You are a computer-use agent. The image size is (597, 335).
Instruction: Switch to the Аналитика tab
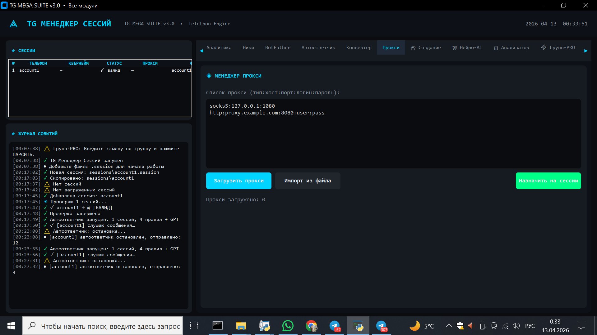click(219, 47)
